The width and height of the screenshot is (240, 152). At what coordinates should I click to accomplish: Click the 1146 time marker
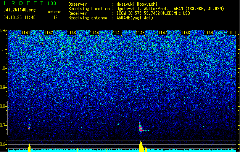[140, 33]
